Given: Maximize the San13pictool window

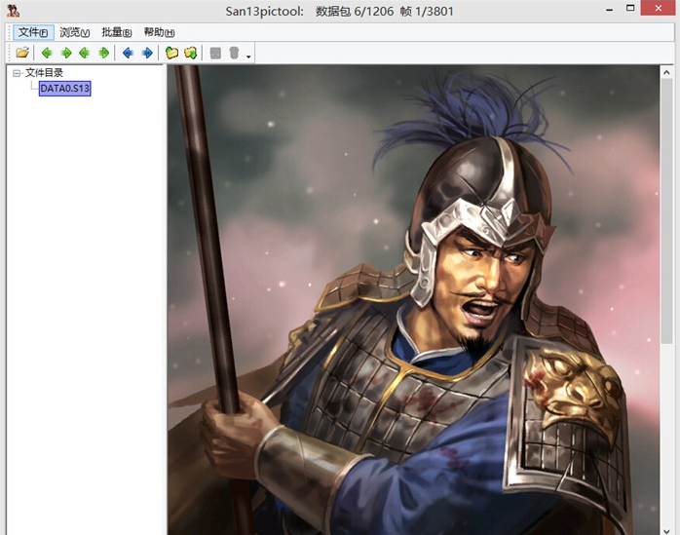Looking at the screenshot, I should [x=630, y=8].
